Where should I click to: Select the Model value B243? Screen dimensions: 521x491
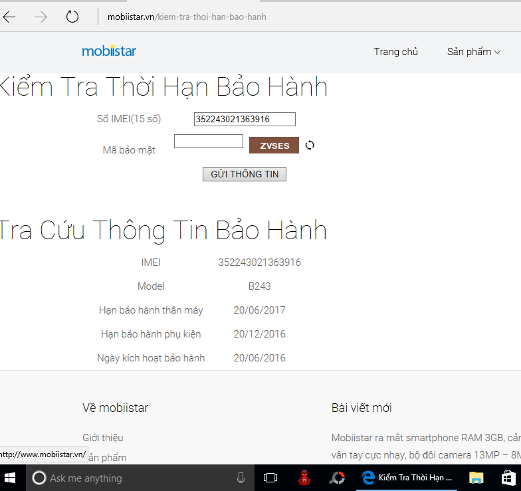point(259,286)
